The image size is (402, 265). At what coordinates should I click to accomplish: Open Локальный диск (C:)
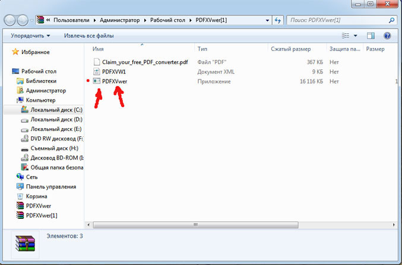point(56,110)
